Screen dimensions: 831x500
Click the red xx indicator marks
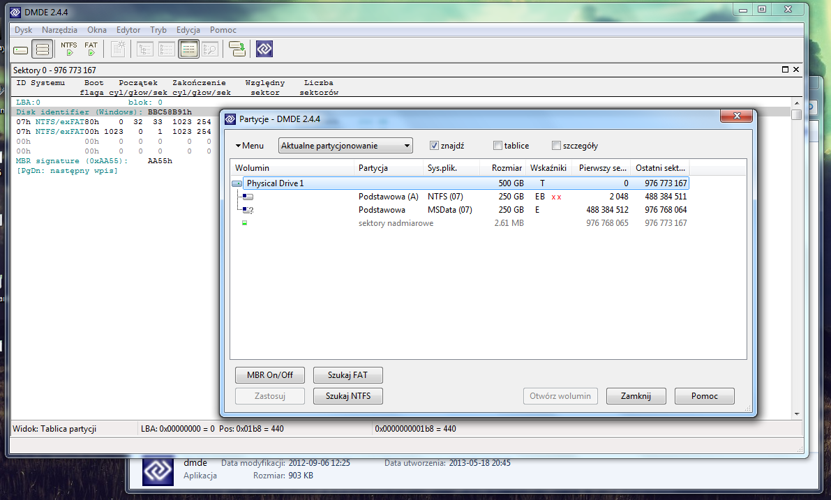[x=557, y=197]
